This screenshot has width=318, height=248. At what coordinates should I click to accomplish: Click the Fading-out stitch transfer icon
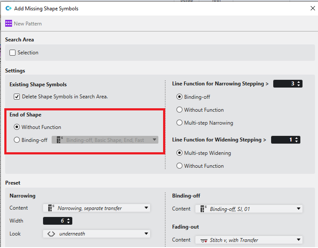203,240
